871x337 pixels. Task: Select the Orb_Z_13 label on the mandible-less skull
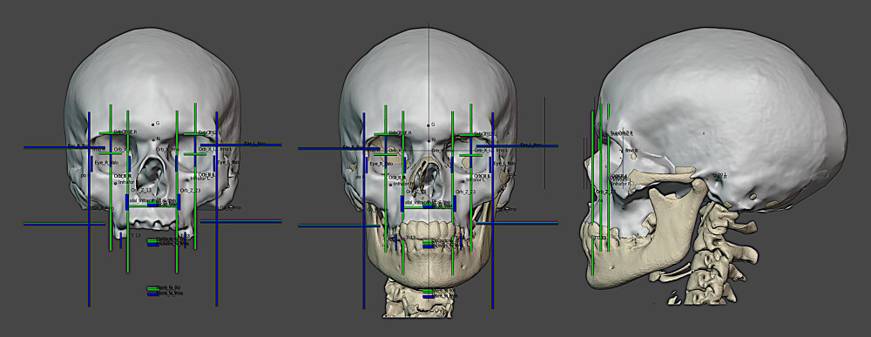pyautogui.click(x=142, y=190)
